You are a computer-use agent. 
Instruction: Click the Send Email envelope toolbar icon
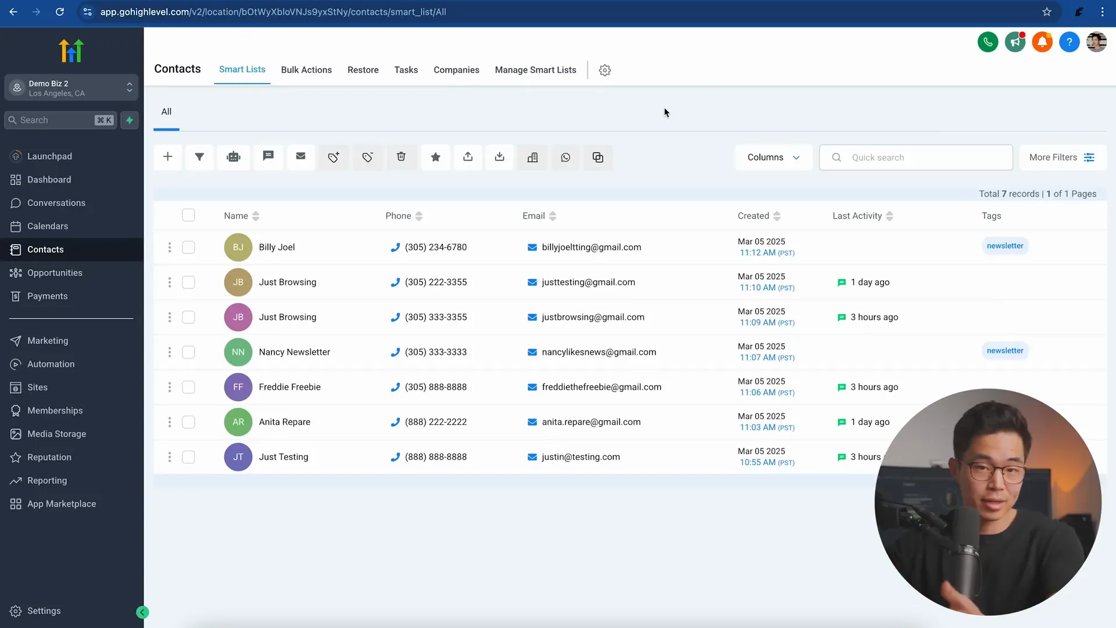coord(301,157)
